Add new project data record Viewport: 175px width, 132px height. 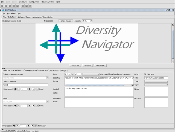pyautogui.click(x=37, y=106)
